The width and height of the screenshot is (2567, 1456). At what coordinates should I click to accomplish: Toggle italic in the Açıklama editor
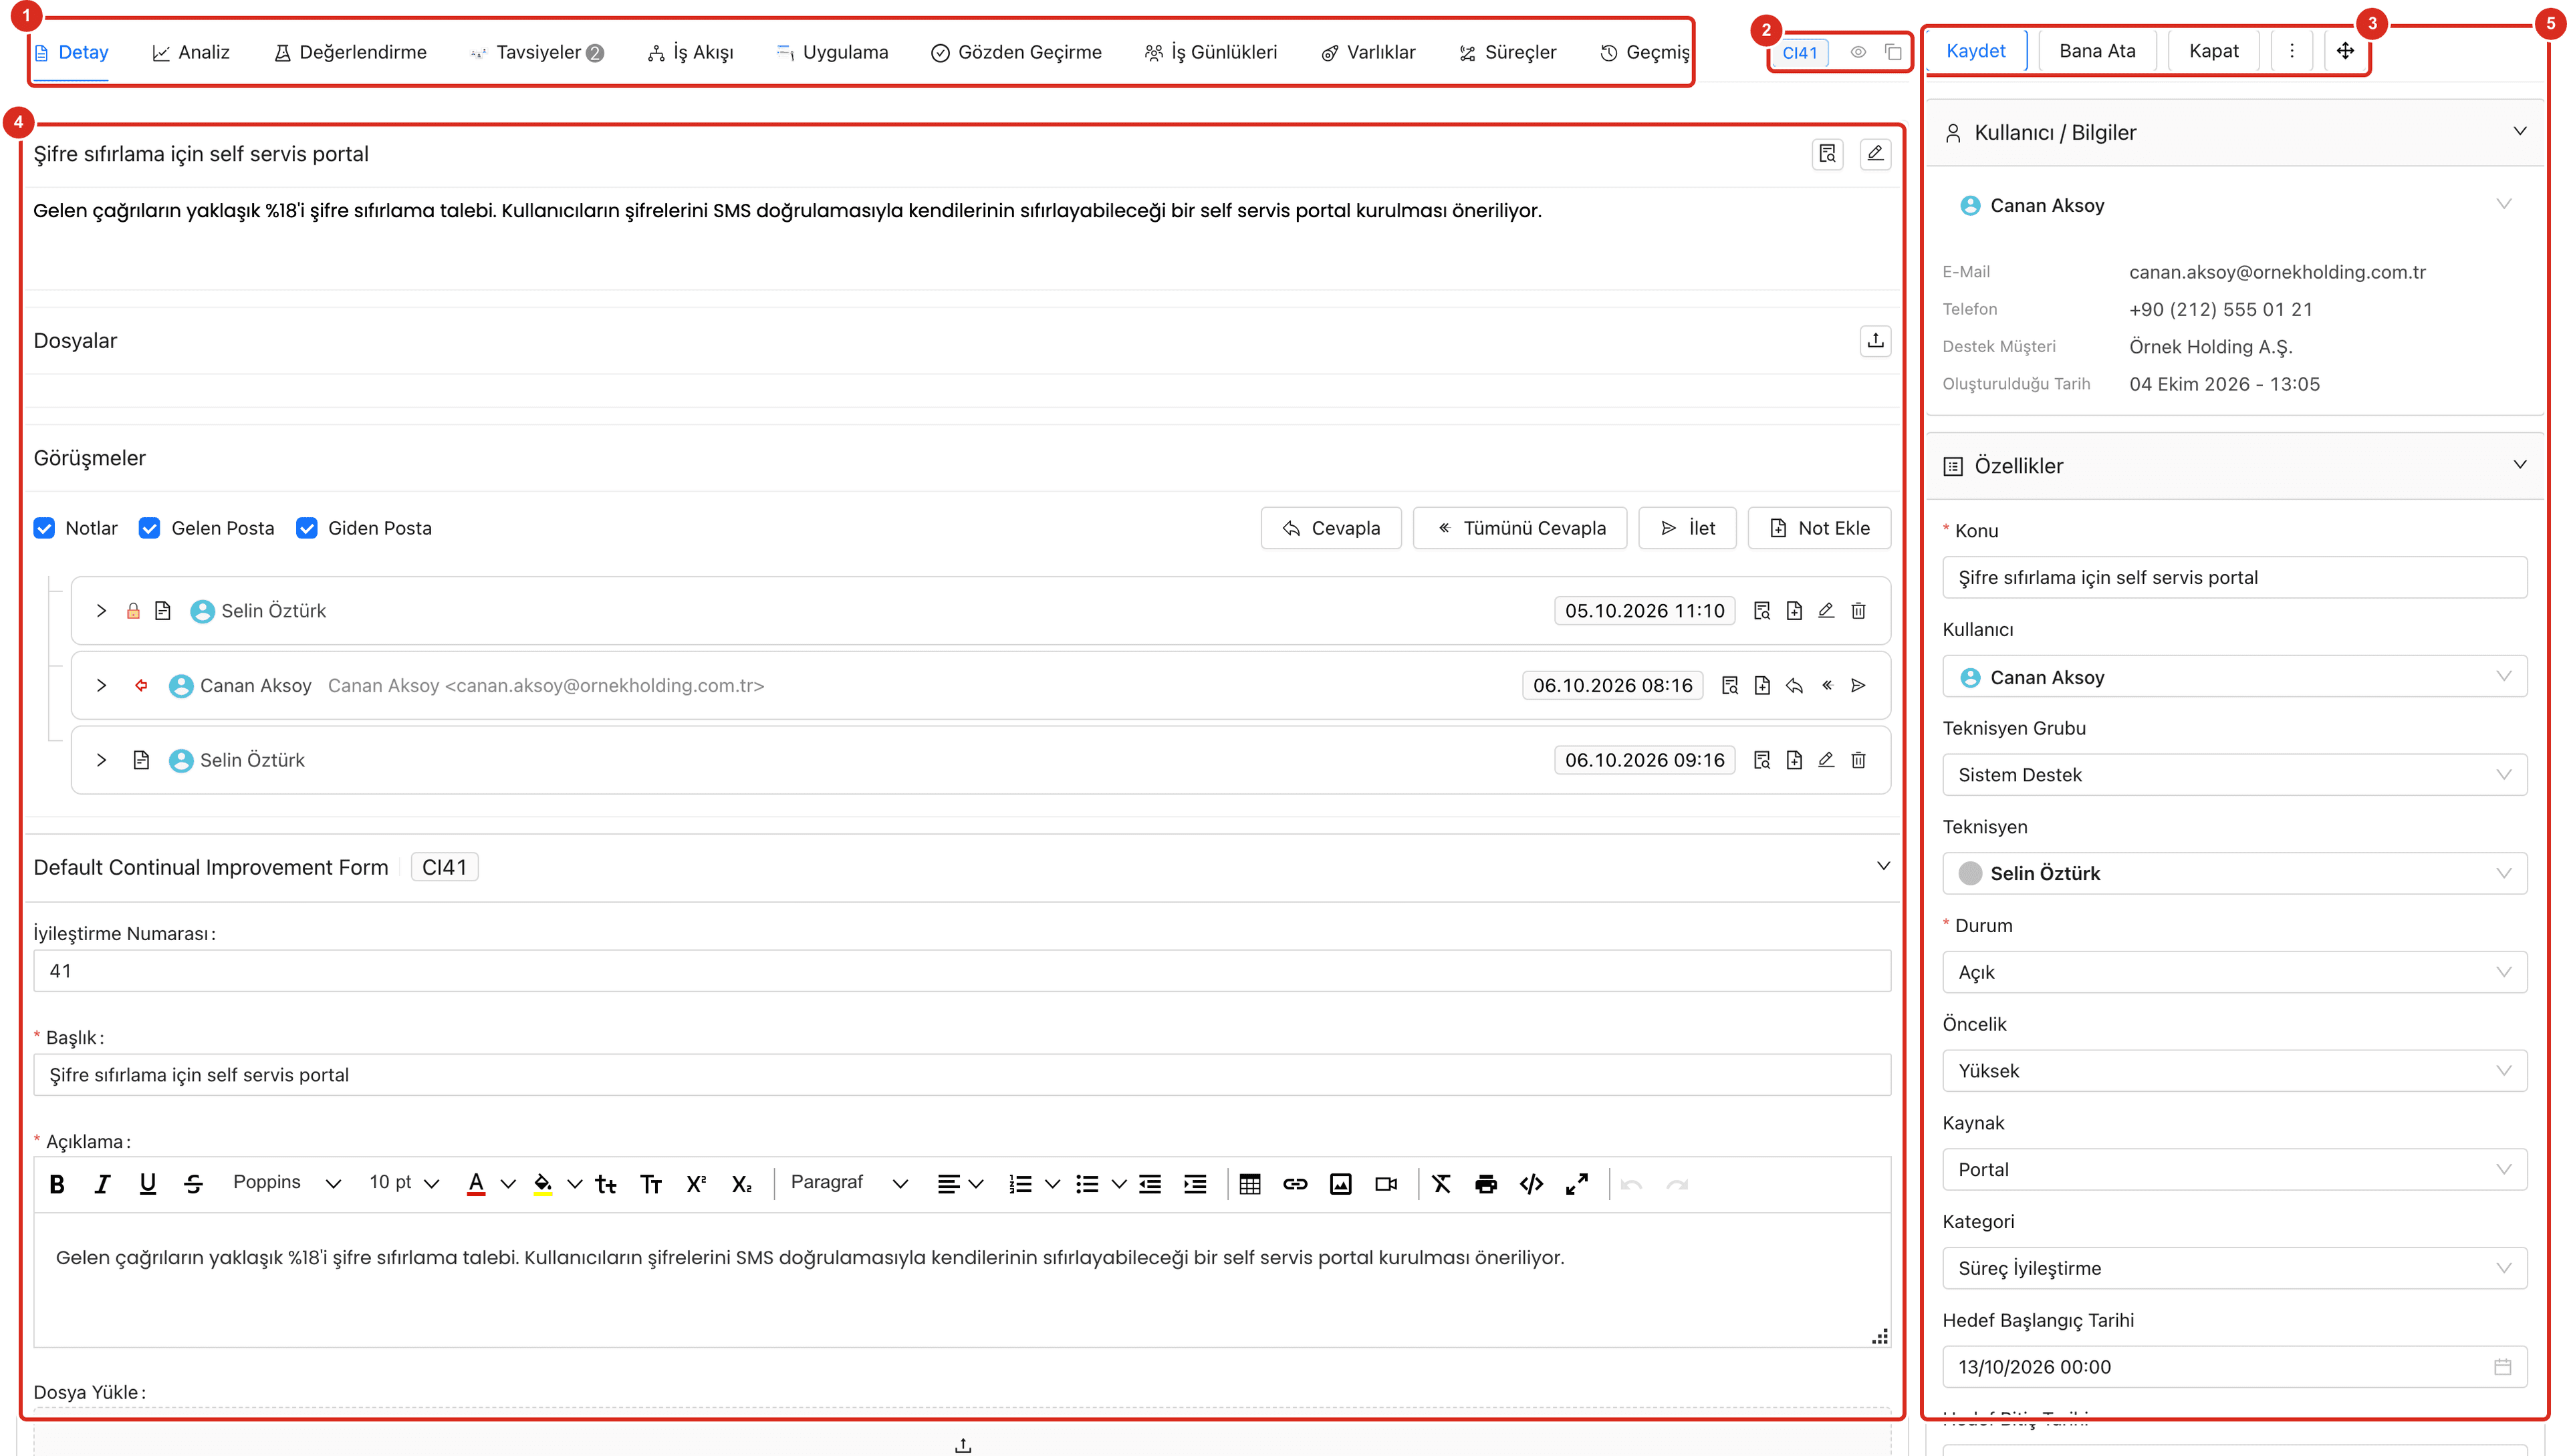click(102, 1184)
